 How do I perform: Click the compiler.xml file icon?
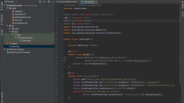click(x=13, y=14)
